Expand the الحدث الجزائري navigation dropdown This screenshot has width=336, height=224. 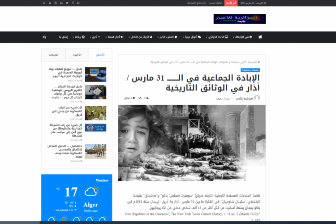pos(218,37)
